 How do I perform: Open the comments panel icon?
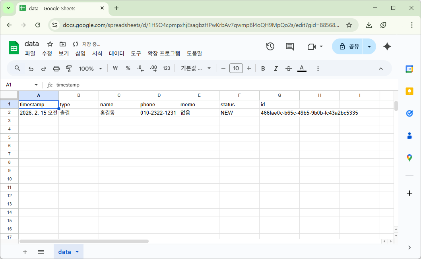click(x=290, y=46)
